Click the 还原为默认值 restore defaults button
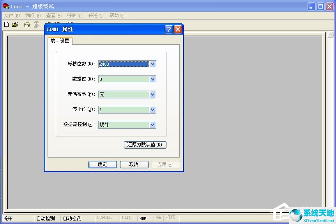The width and height of the screenshot is (336, 224). [145, 145]
